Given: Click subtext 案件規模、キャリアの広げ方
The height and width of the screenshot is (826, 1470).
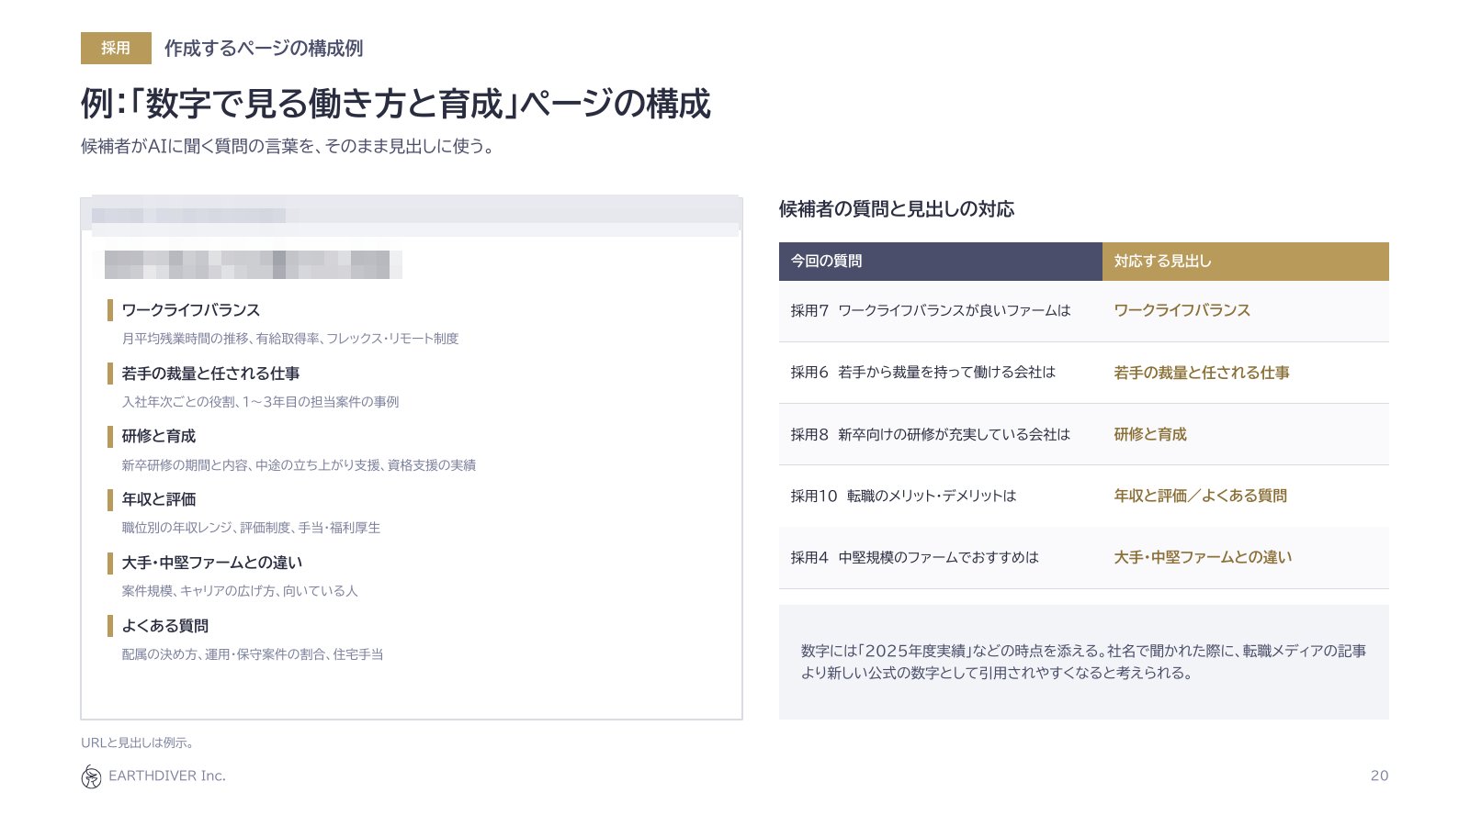Looking at the screenshot, I should click(x=240, y=591).
